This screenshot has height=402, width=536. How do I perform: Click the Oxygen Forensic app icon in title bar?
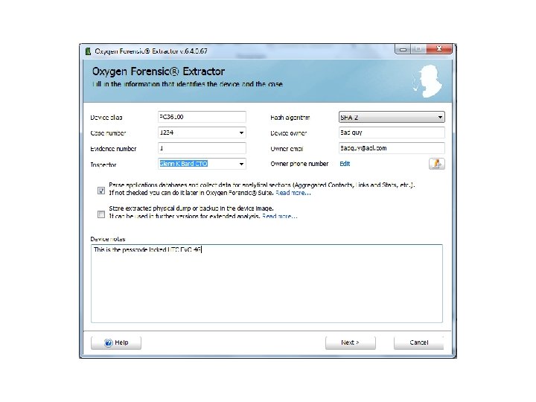[x=88, y=51]
